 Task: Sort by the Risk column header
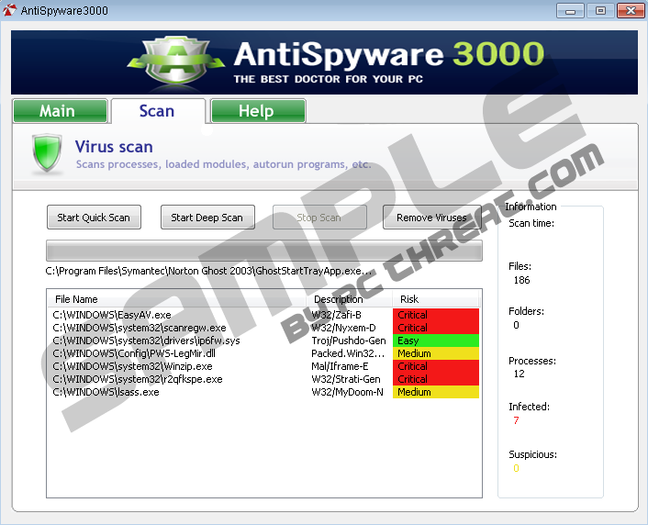tap(436, 299)
